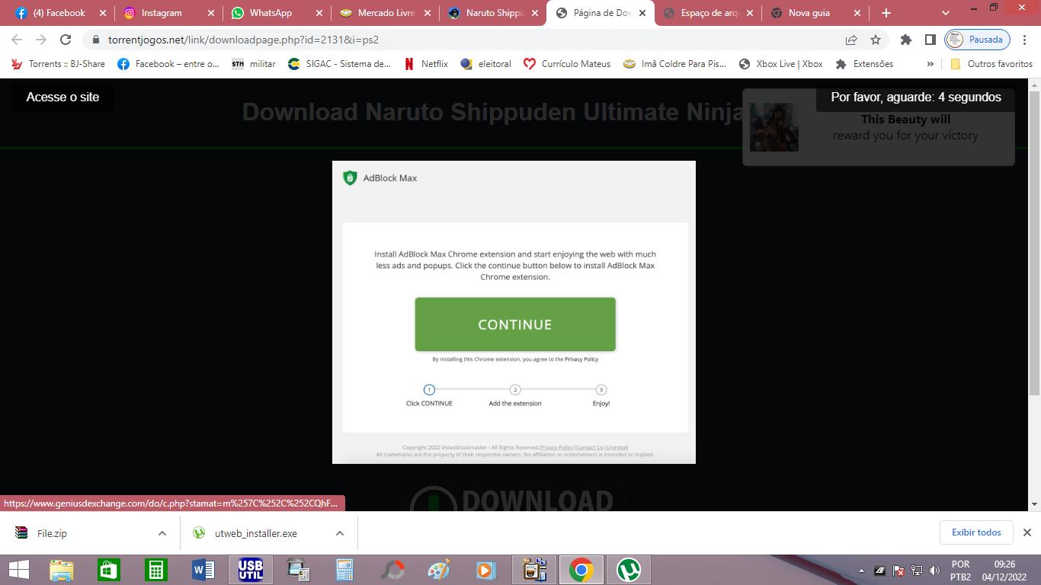
Task: Open the Extensions puzzle icon in toolbar
Action: click(x=905, y=40)
